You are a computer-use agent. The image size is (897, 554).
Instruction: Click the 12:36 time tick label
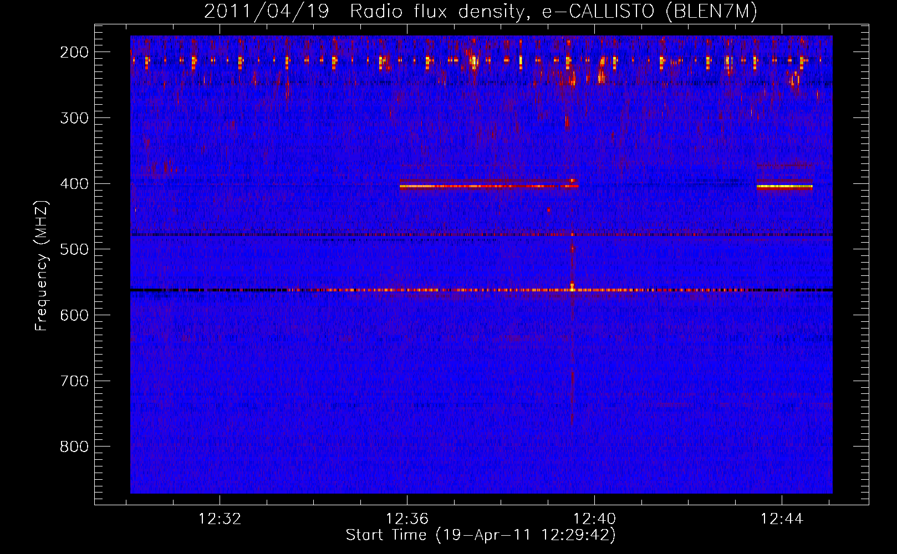407,519
